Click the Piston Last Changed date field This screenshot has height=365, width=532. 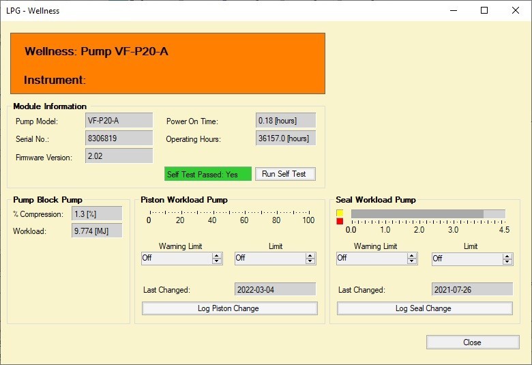point(275,290)
